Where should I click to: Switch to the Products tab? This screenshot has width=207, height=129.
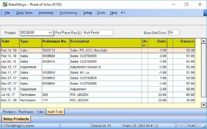pyautogui.click(x=9, y=112)
